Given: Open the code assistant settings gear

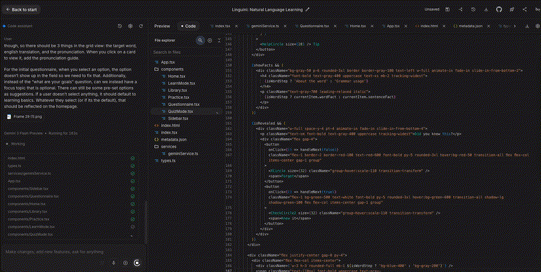Looking at the screenshot, I should click(131, 26).
